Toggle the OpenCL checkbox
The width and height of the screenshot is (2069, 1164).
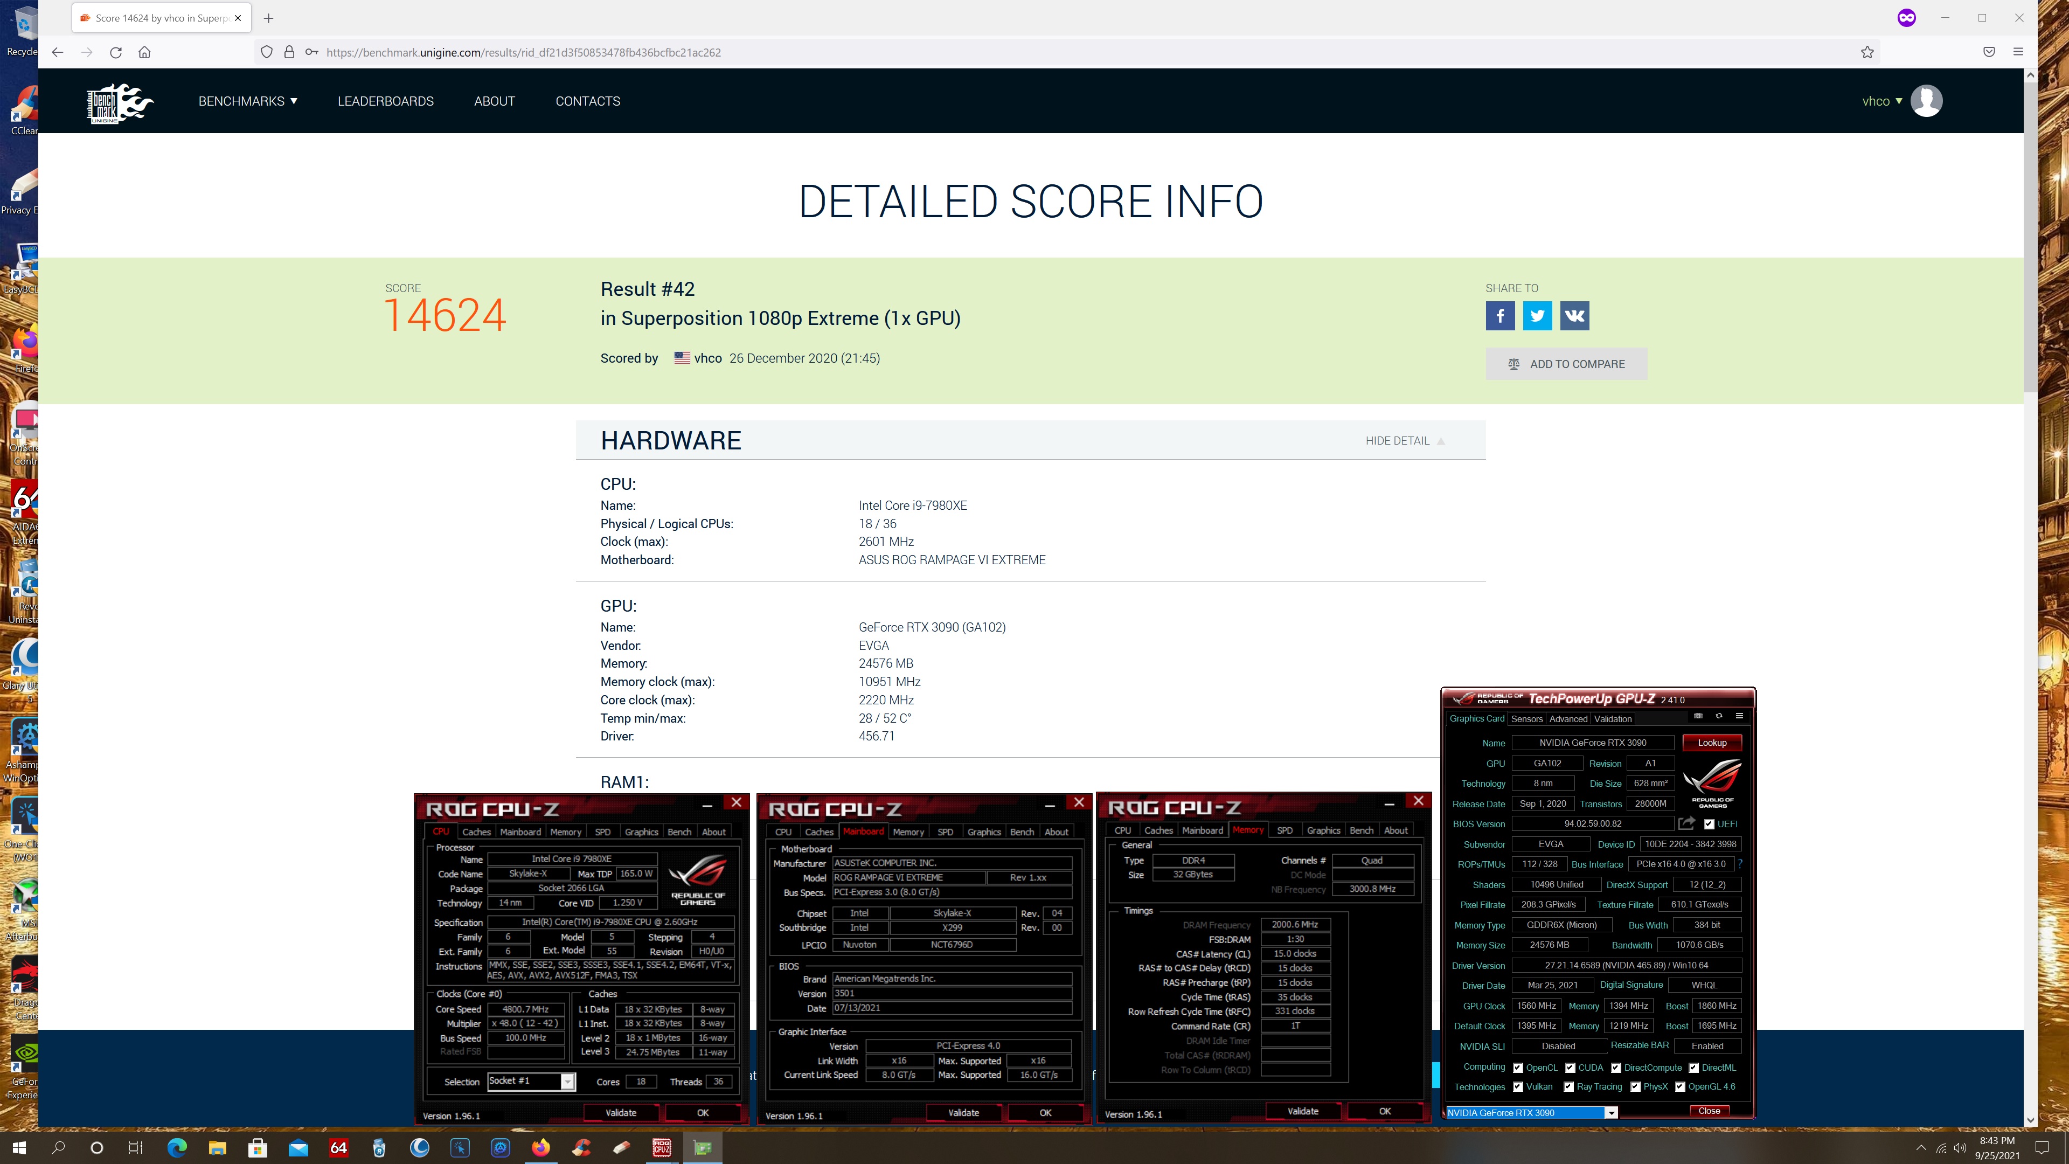click(x=1518, y=1069)
